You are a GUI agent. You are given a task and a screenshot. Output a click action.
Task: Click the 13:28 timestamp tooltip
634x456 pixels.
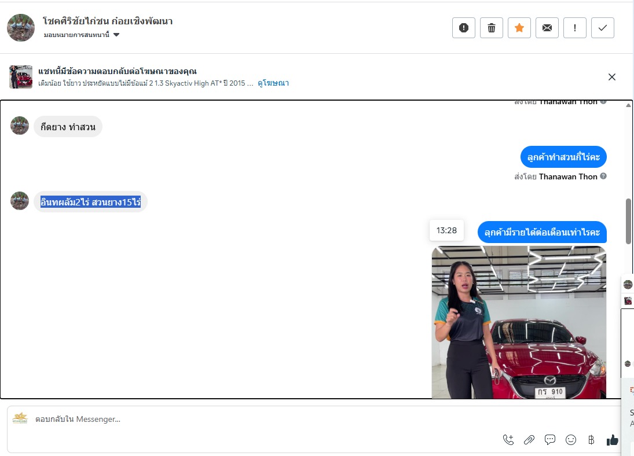(x=446, y=230)
